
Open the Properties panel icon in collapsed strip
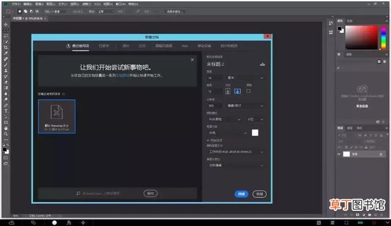[331, 32]
